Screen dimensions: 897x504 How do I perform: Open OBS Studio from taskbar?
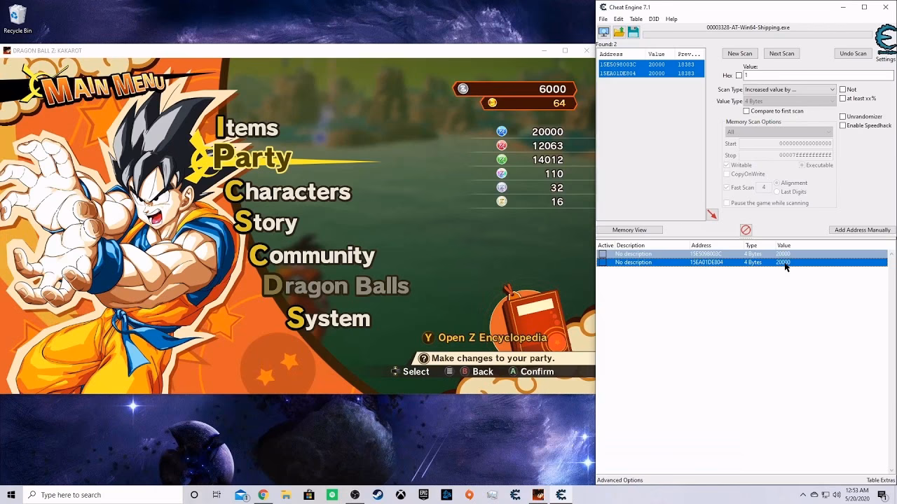click(355, 495)
